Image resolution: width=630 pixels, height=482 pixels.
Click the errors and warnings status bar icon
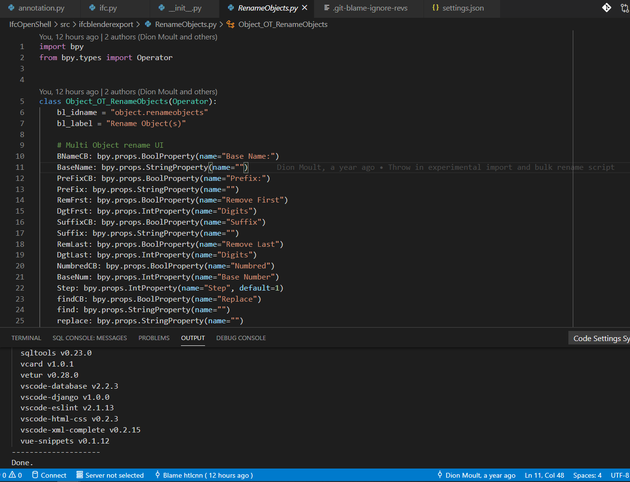pyautogui.click(x=12, y=475)
